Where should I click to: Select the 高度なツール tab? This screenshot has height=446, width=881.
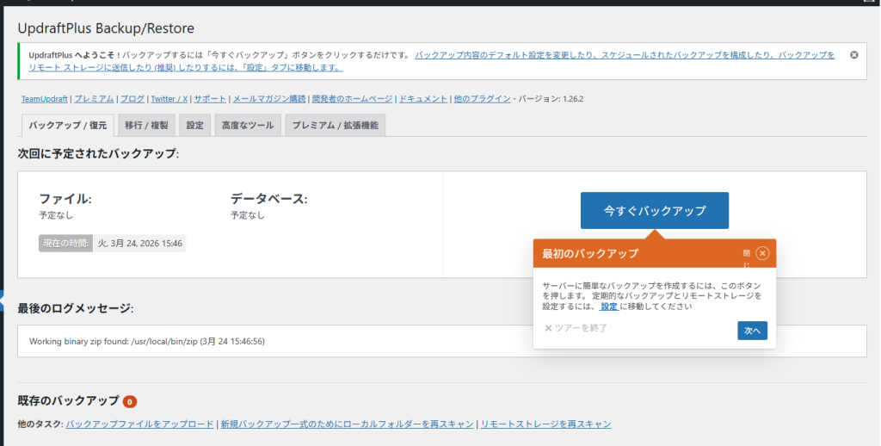(x=247, y=126)
